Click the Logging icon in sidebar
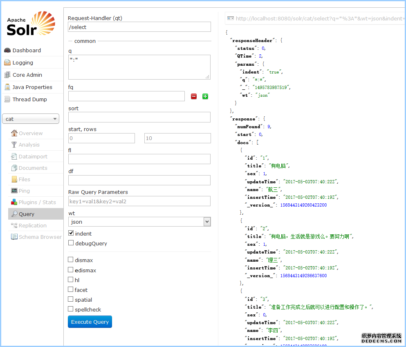The width and height of the screenshot is (406, 347). pos(7,63)
